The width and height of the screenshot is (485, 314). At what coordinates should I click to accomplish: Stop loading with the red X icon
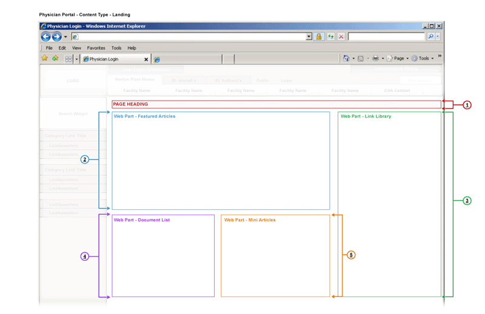coord(341,36)
